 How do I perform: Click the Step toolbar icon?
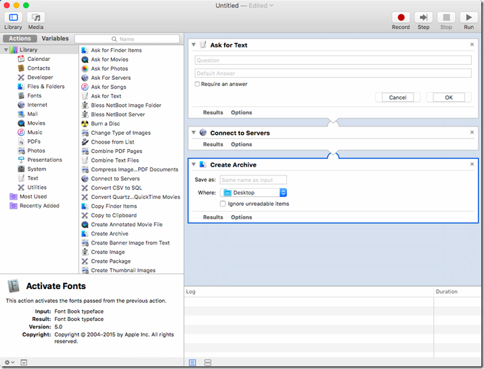[423, 18]
